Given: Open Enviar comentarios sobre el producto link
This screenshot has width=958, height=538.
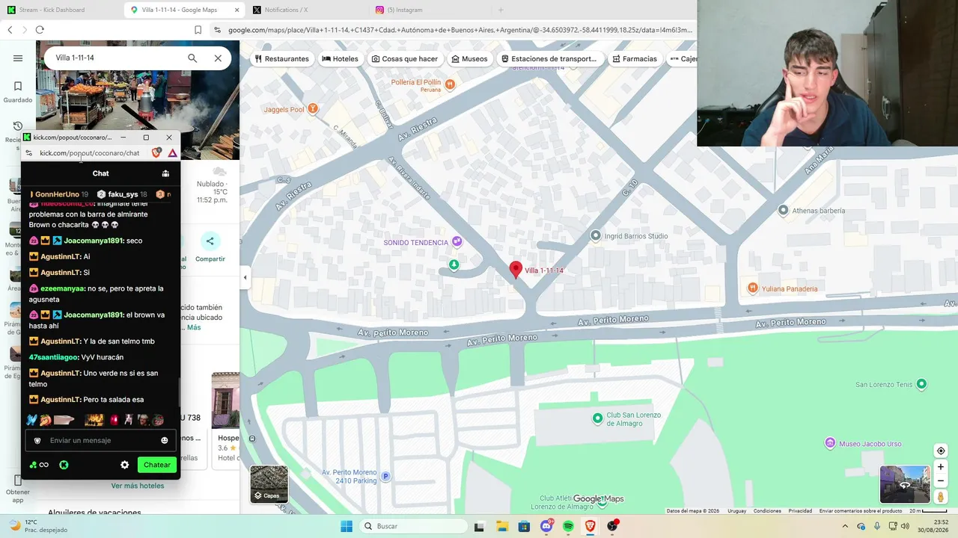Looking at the screenshot, I should point(860,511).
